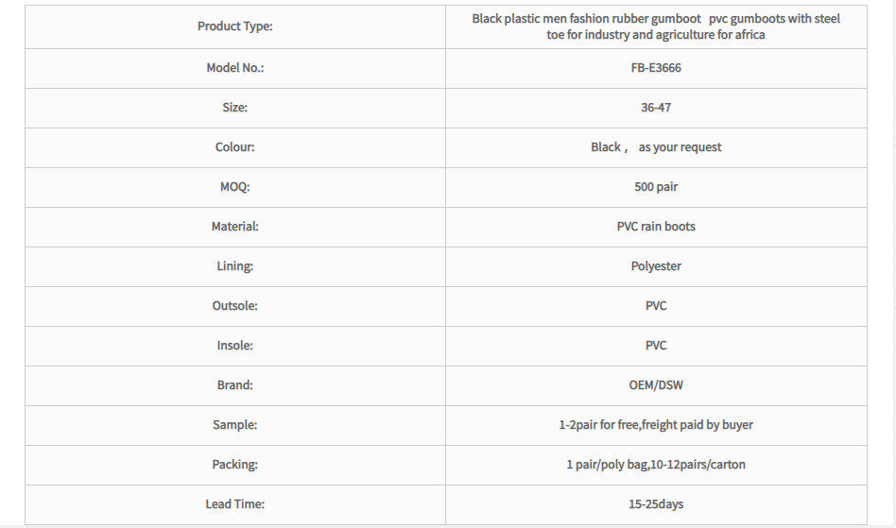
Task: Click the black gumboot product description text
Action: pos(656,26)
